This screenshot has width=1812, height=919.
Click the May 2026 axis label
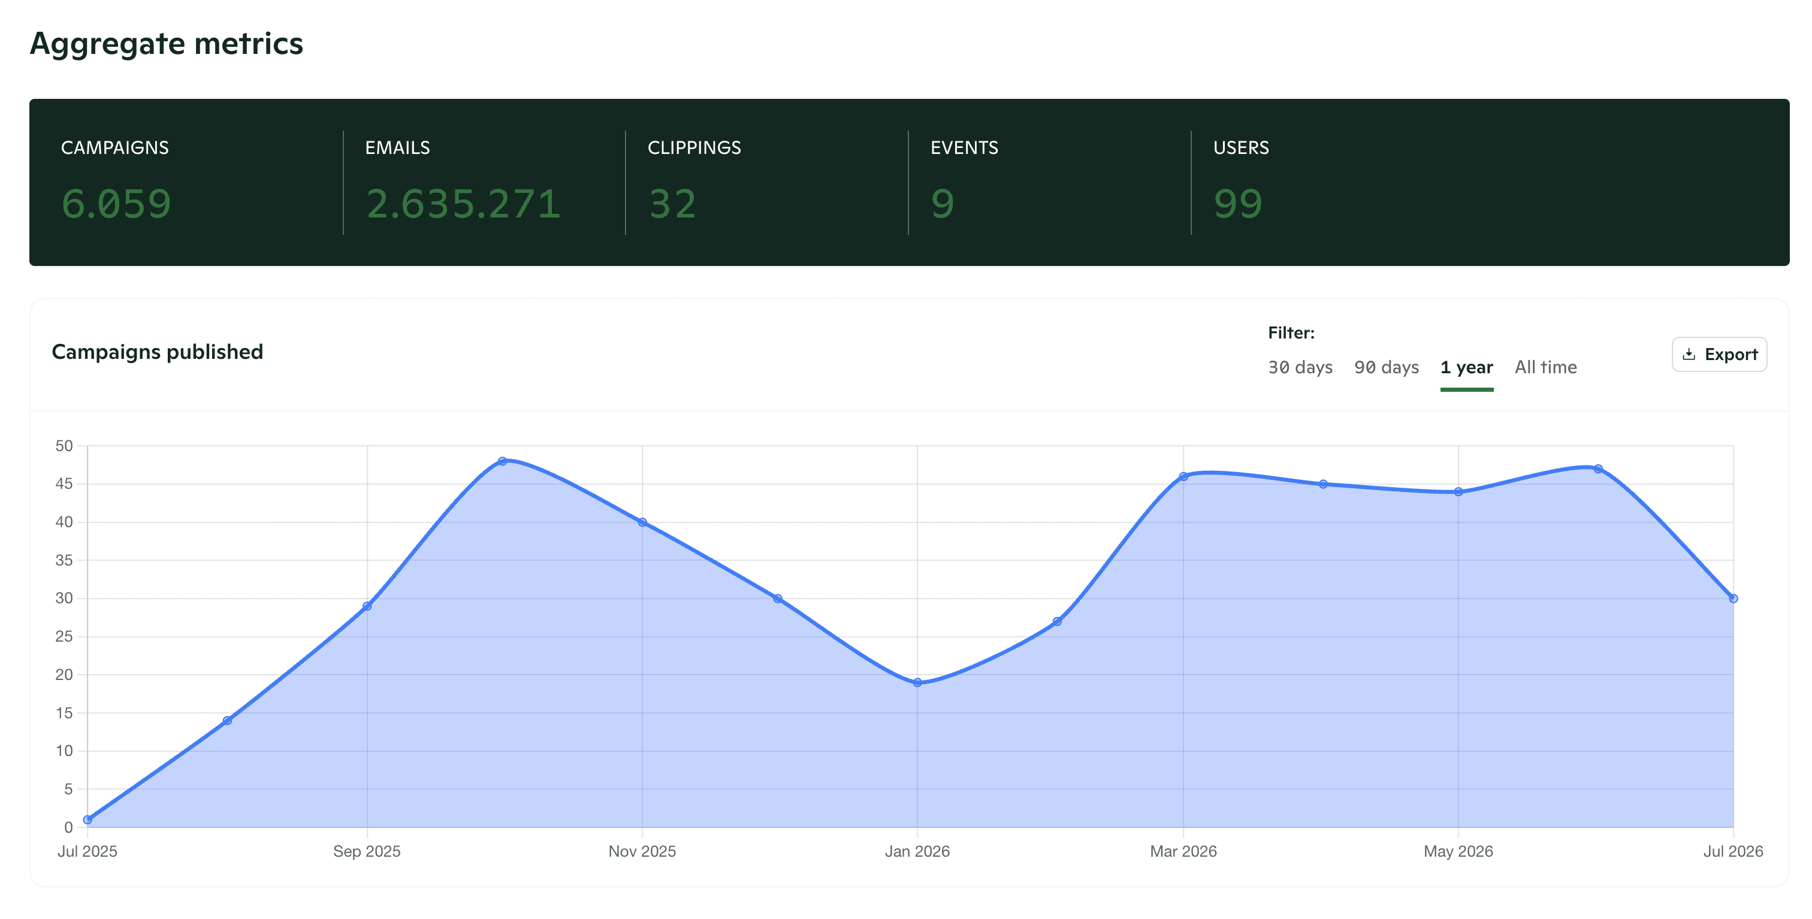(1458, 851)
